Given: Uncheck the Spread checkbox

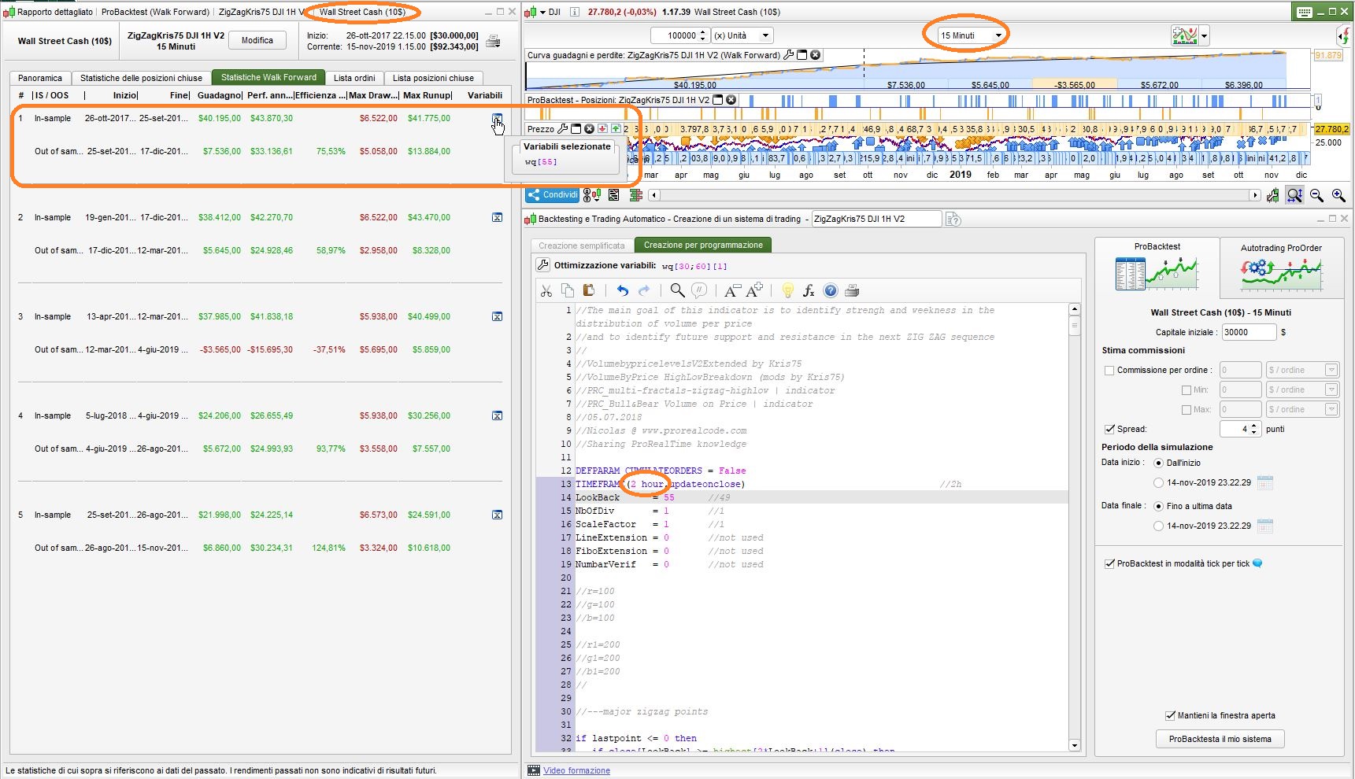Looking at the screenshot, I should (x=1109, y=429).
